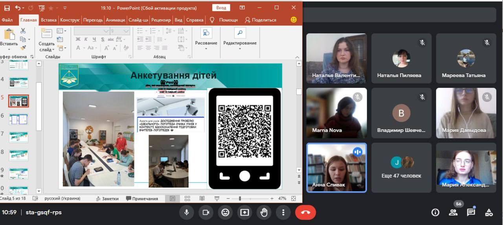Switch to slide sorter view
The height and width of the screenshot is (225, 503).
tap(187, 199)
